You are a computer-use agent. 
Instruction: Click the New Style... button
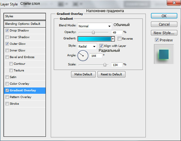tap(164, 33)
